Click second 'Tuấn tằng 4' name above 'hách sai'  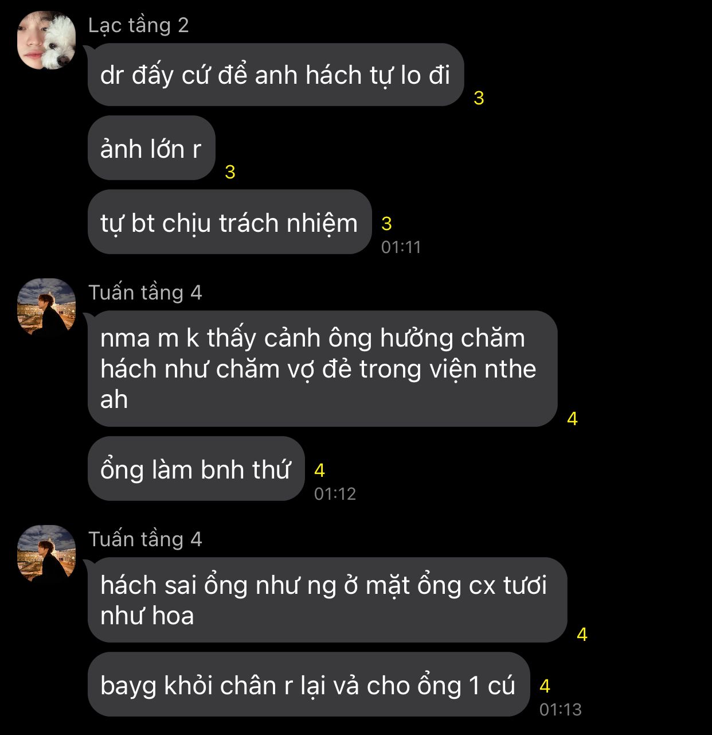click(145, 539)
